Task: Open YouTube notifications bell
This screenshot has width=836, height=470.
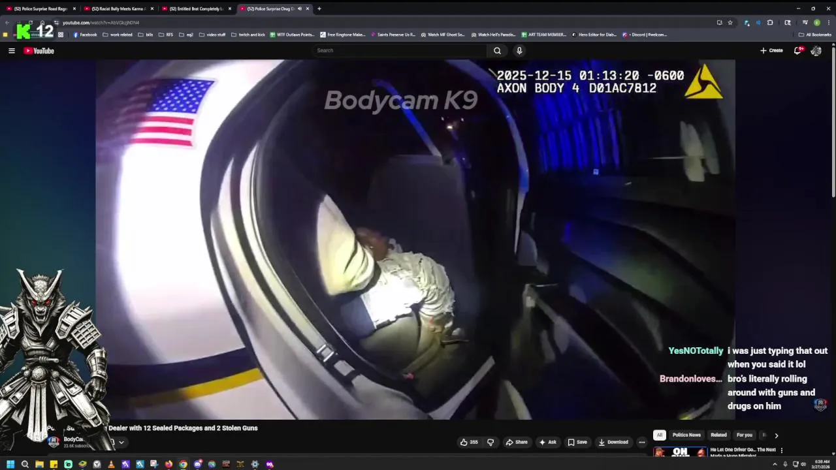Action: tap(798, 50)
